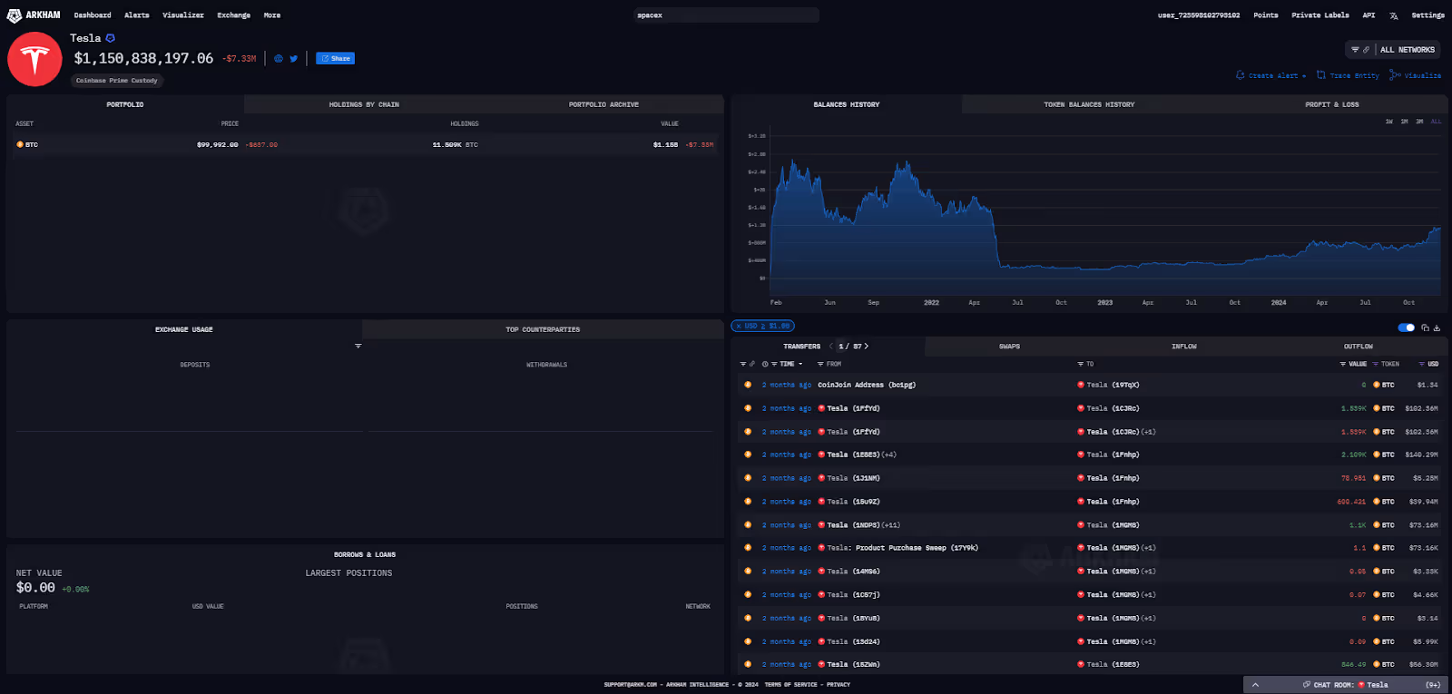The image size is (1452, 694).
Task: Click Tesla: Product Purchase Sweep (17Y9k) sender
Action: pos(902,548)
